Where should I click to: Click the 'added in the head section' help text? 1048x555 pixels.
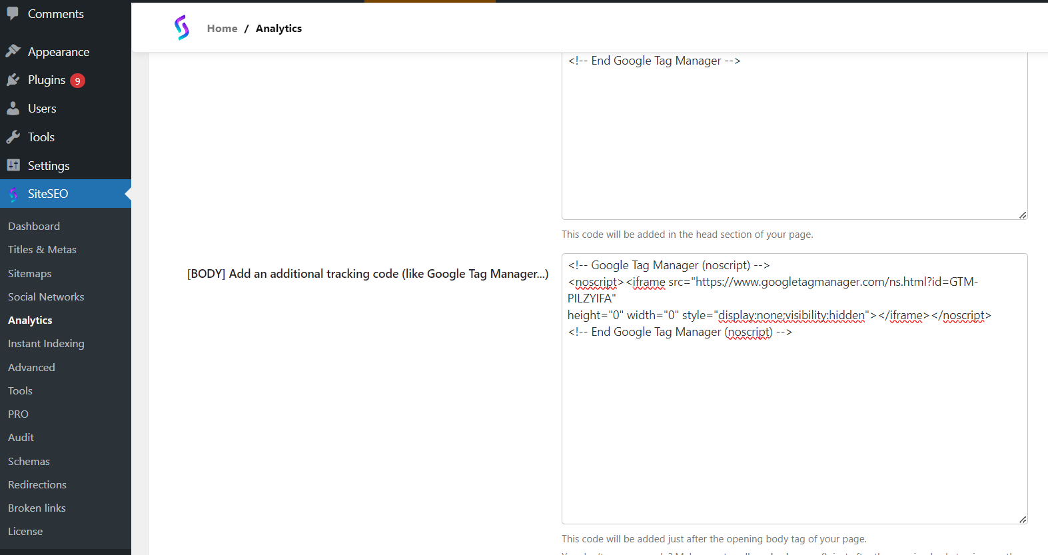(688, 235)
